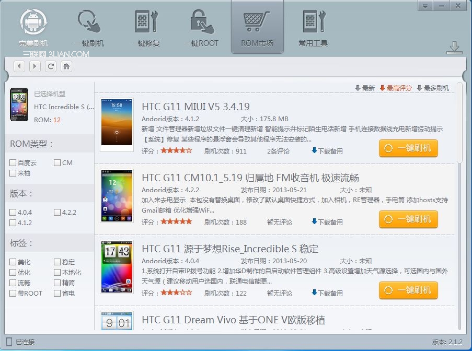Open HTC G11 源于梦想Rise_Incredible S title
This screenshot has height=351, width=472.
(230, 249)
